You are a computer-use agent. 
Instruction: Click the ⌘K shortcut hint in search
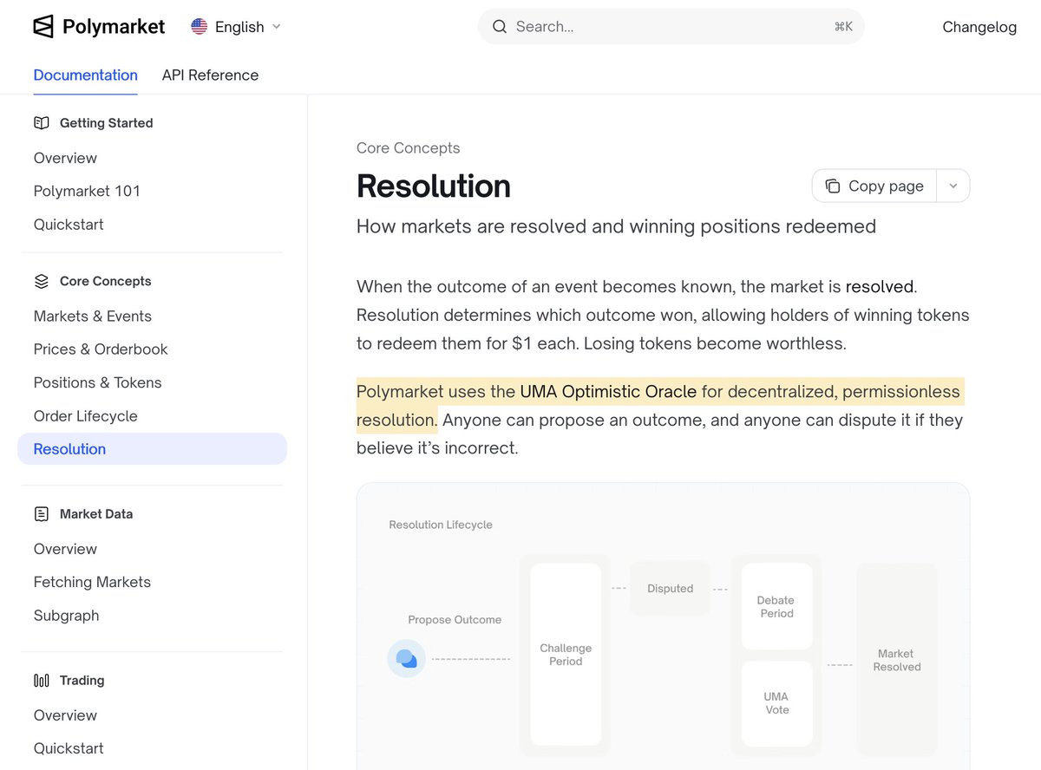coord(843,27)
